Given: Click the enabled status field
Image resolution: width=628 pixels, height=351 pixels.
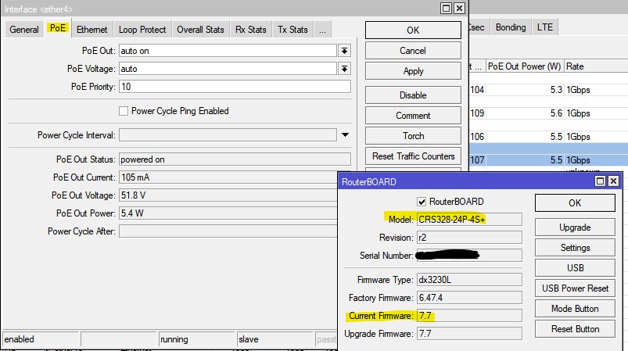Looking at the screenshot, I should [x=41, y=339].
